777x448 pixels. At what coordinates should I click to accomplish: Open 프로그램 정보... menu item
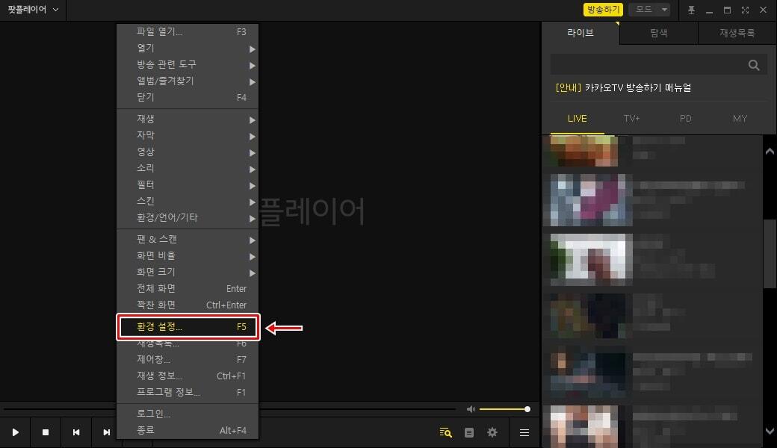188,392
